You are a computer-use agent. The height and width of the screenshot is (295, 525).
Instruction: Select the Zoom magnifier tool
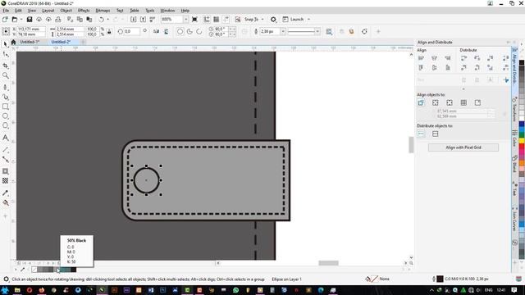[6, 75]
